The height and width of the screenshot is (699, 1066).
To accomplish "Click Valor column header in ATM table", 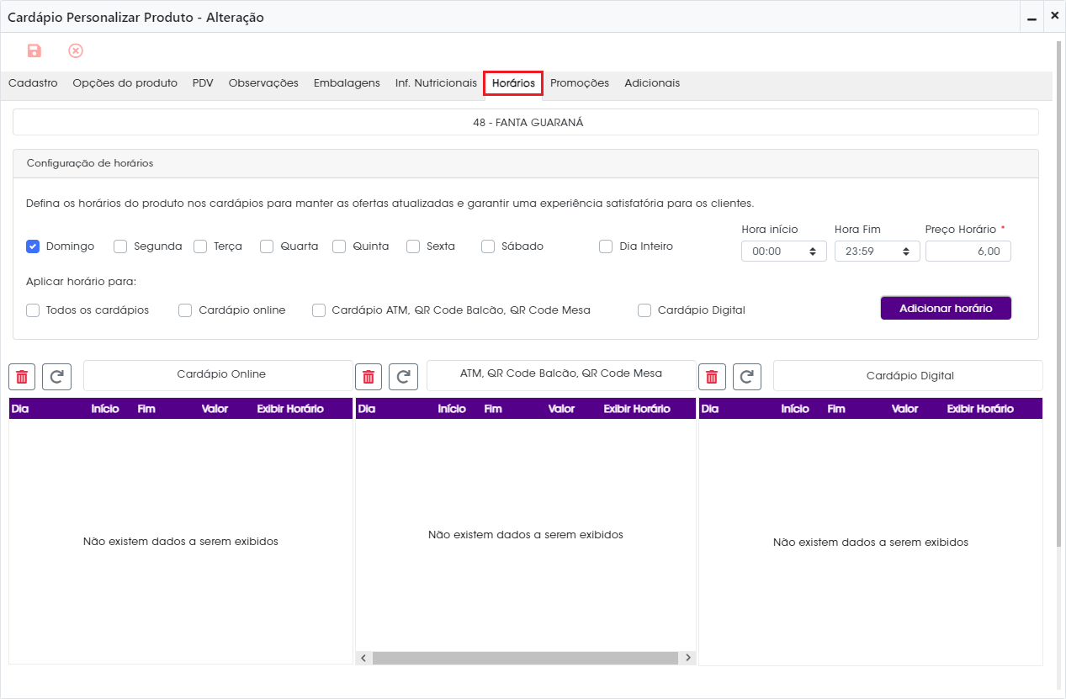I will [x=561, y=409].
